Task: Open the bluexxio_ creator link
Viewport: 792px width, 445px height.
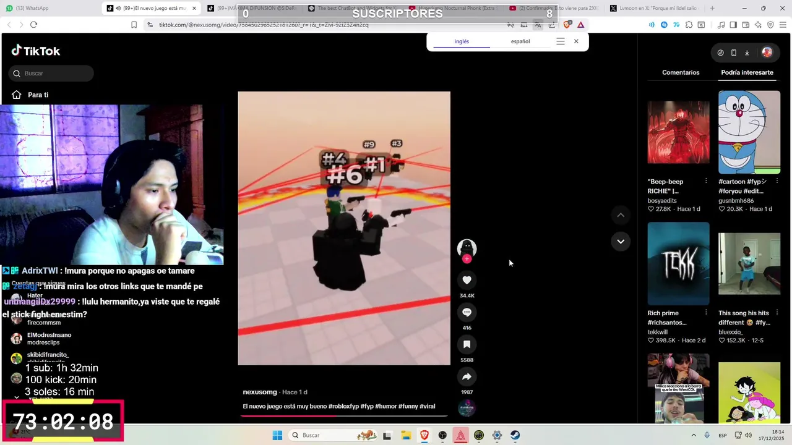Action: tap(731, 332)
